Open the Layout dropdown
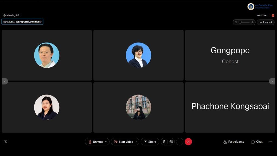 point(266,22)
